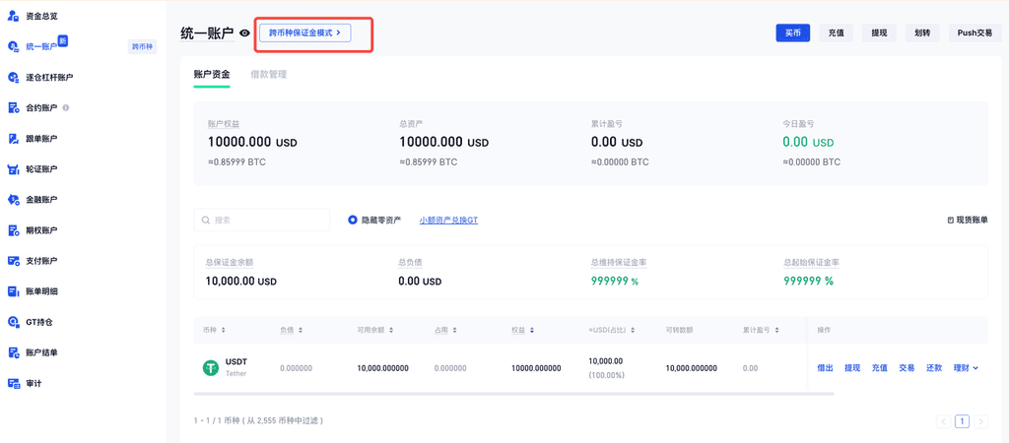This screenshot has height=443, width=1009.
Task: Toggle balance visibility eye icon
Action: (x=244, y=33)
